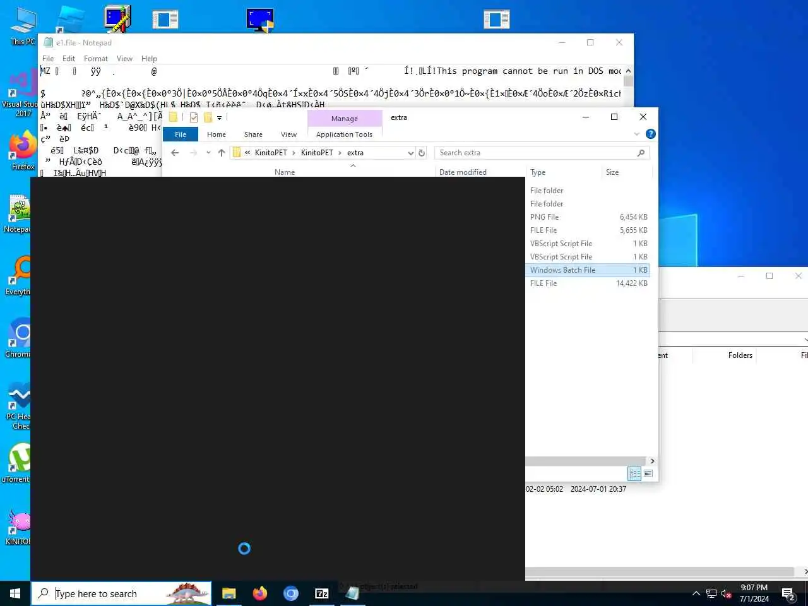This screenshot has width=808, height=606.
Task: Click folder icon in Explorer quick access toolbar
Action: click(173, 117)
